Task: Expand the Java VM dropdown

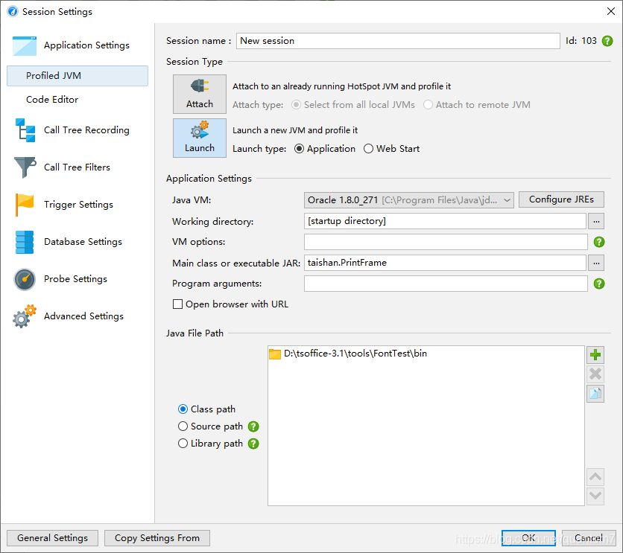Action: 409,200
